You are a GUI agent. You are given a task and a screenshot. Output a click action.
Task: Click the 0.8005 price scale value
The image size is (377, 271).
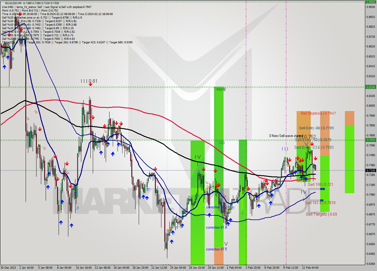coord(371,105)
